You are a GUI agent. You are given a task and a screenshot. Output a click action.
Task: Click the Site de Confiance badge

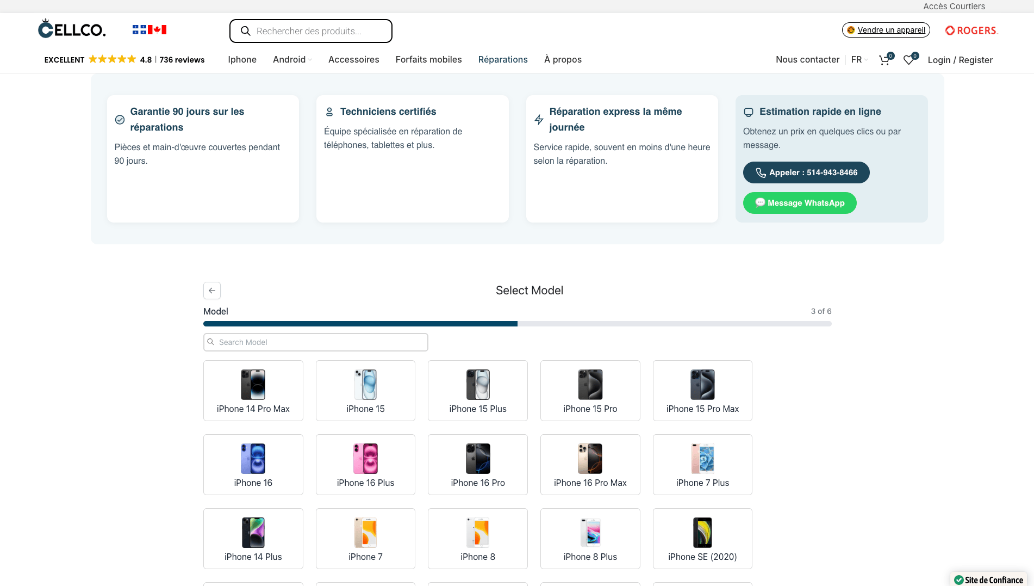pos(989,579)
